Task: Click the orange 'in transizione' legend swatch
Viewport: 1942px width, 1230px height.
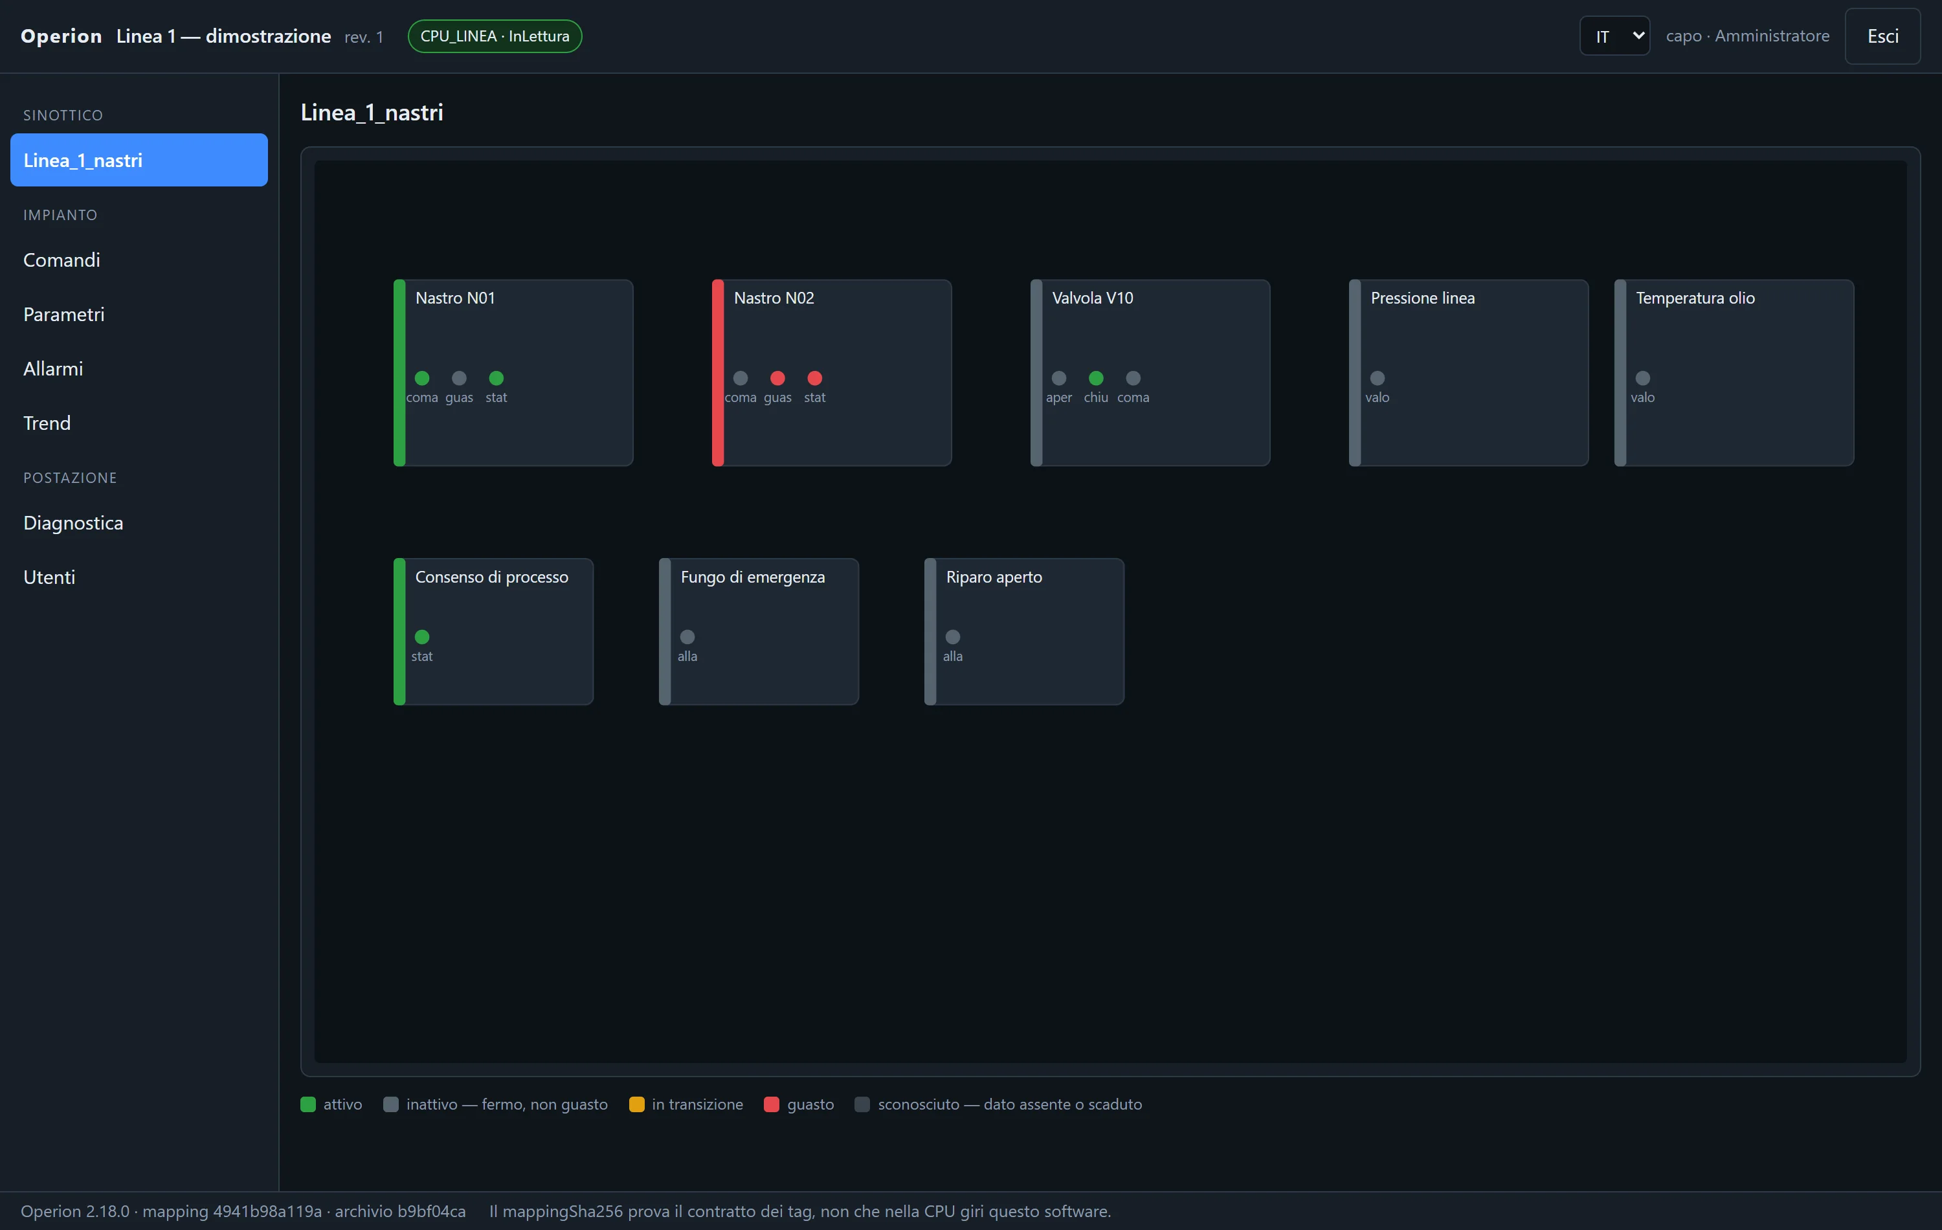Action: pyautogui.click(x=636, y=1104)
